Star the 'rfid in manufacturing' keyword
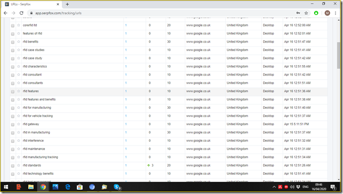This screenshot has width=343, height=194. (19, 133)
